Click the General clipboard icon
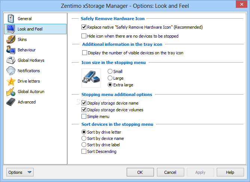This screenshot has width=250, height=182. [x=11, y=19]
